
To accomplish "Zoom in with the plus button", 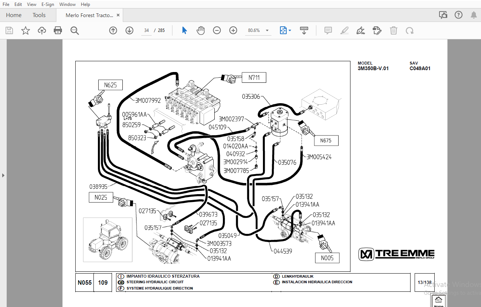I will [233, 30].
